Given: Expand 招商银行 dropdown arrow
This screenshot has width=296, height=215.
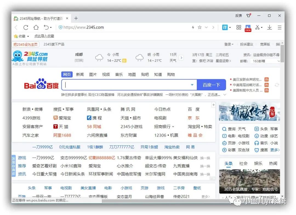Looking at the screenshot, I should (173, 127).
